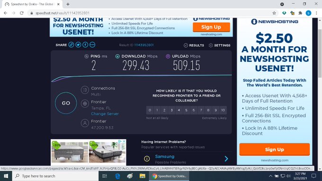Rate recommendation score 4
This screenshot has height=181, width=322.
tap(179, 110)
